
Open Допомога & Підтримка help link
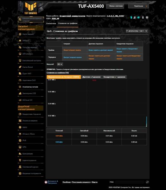point(53,182)
